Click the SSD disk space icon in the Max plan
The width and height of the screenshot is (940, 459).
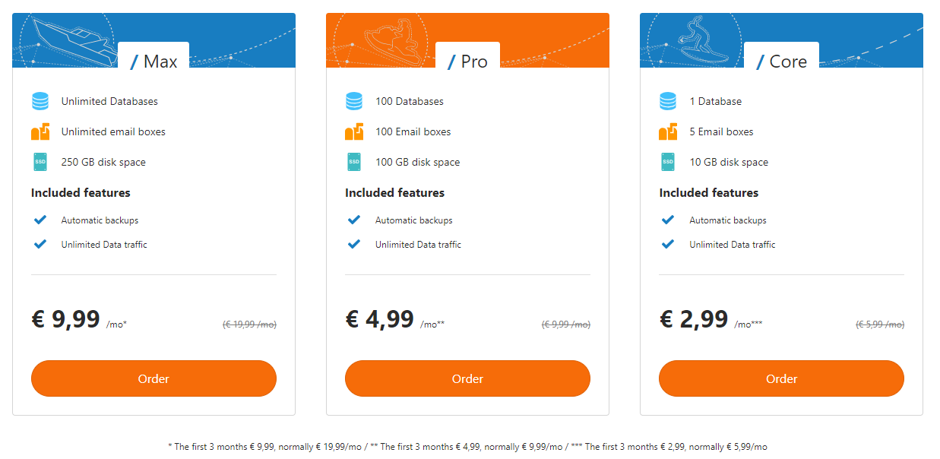click(x=40, y=161)
